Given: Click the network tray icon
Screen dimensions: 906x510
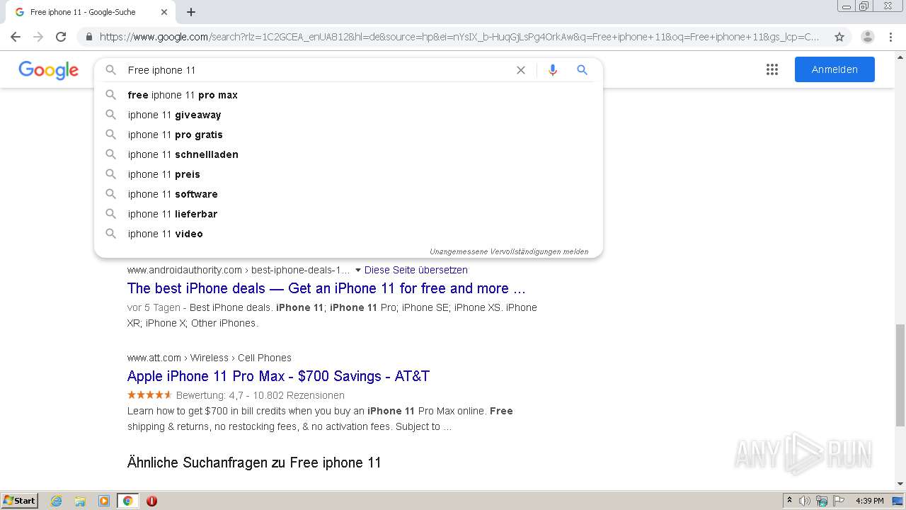Looking at the screenshot, I should (822, 501).
